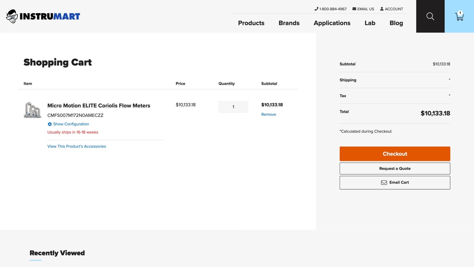Click the Quantity column header
This screenshot has height=267, width=474.
227,84
